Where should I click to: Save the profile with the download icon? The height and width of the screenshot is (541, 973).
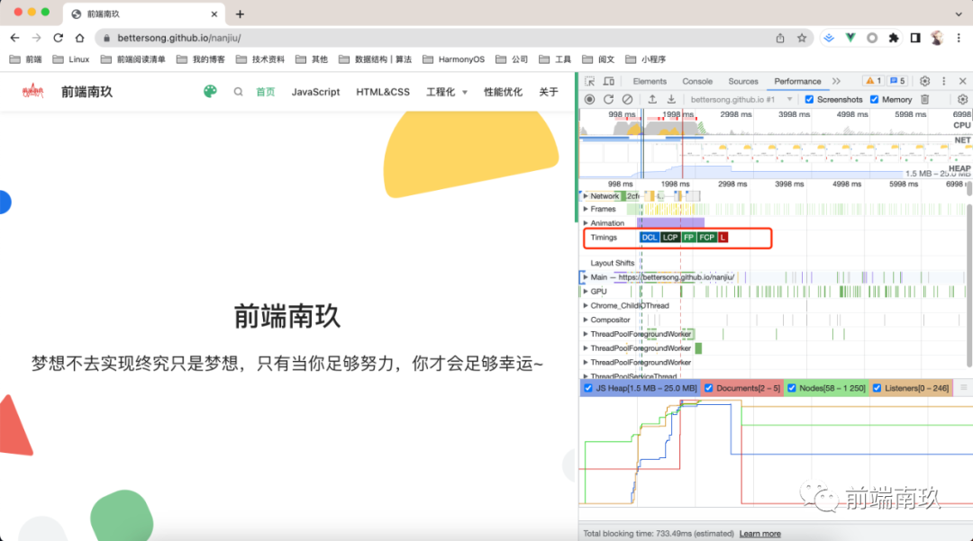(x=671, y=99)
